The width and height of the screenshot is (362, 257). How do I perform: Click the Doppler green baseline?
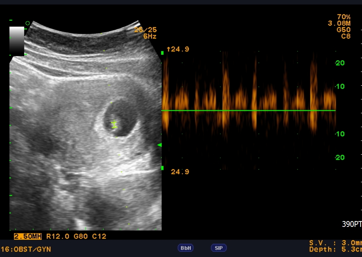[x=248, y=110]
